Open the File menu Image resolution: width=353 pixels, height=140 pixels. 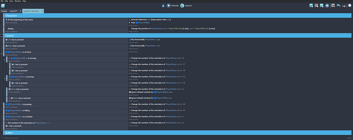tap(2, 1)
